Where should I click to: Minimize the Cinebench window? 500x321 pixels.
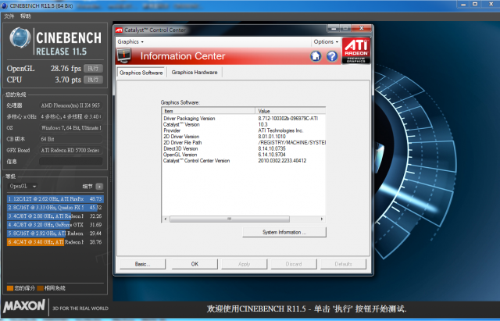pyautogui.click(x=463, y=4)
